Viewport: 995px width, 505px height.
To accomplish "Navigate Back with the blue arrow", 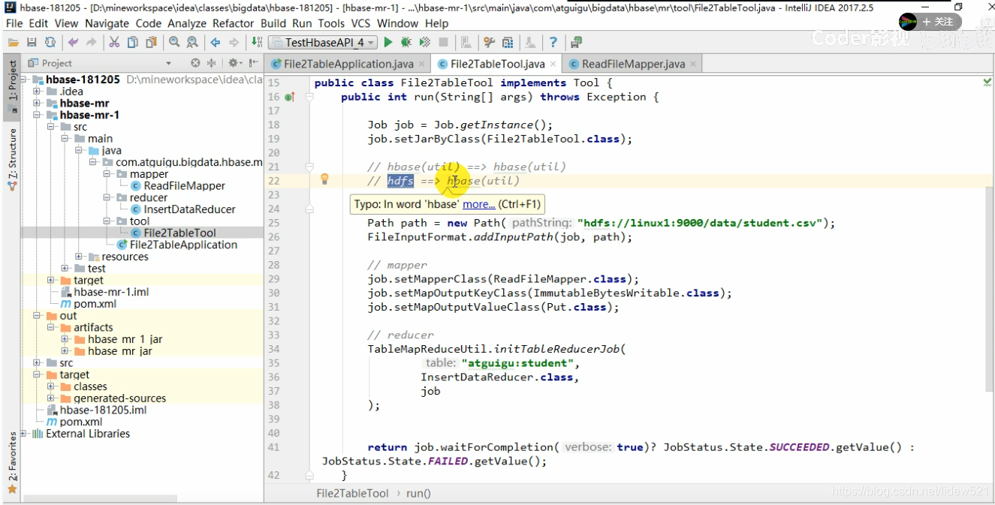I will [216, 43].
